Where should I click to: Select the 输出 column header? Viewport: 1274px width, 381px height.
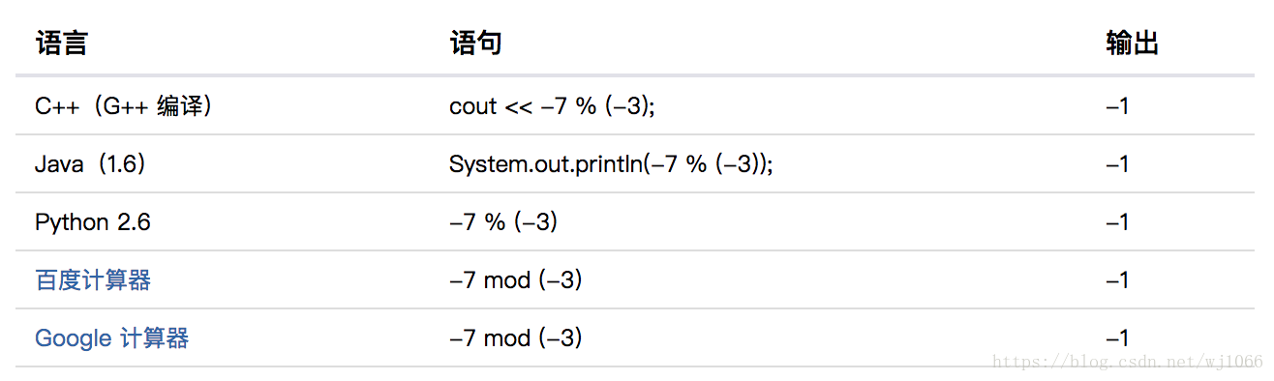(1132, 44)
